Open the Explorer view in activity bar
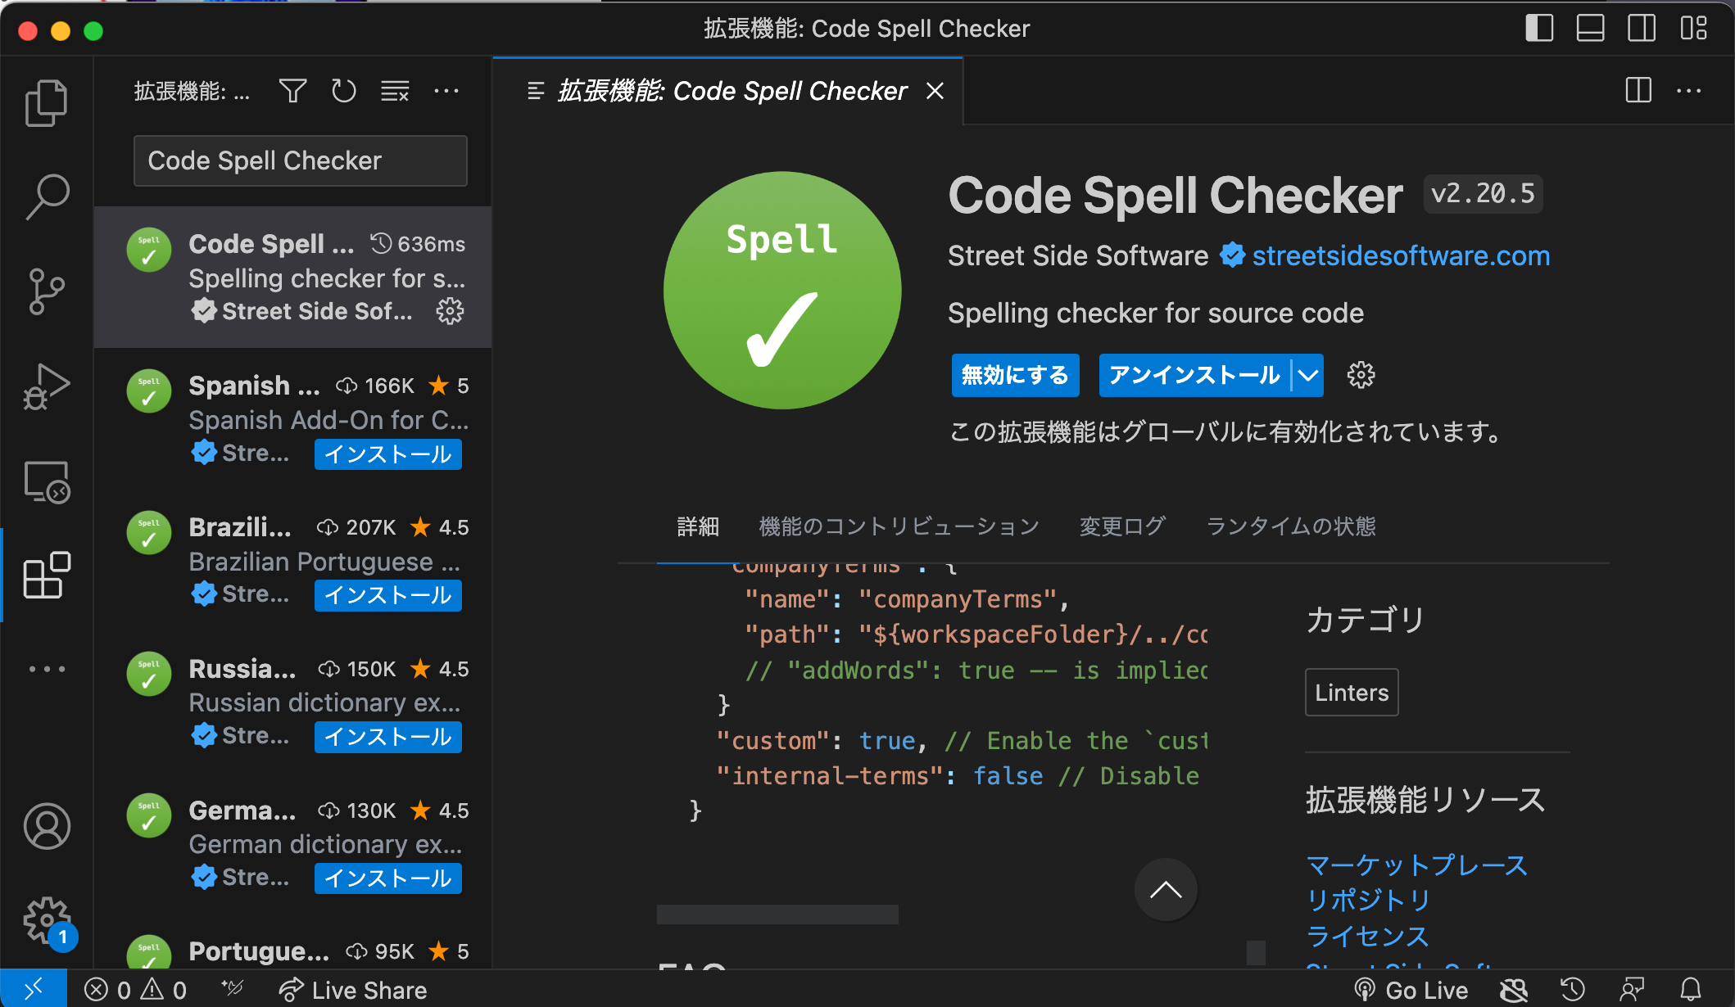 pyautogui.click(x=47, y=103)
